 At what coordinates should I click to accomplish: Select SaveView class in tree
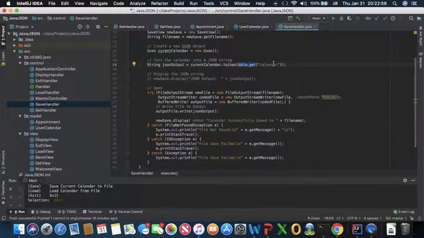[44, 157]
